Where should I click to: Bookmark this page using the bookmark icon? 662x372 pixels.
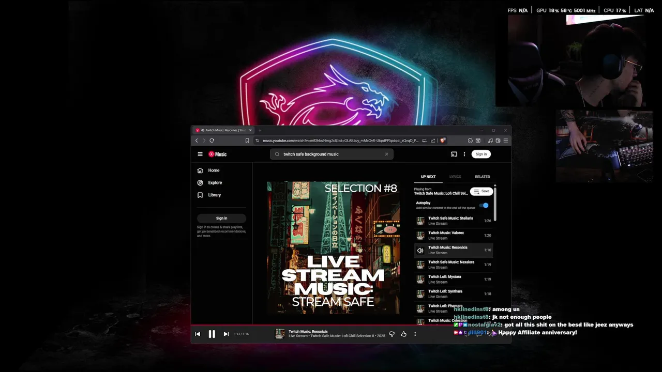(x=247, y=141)
